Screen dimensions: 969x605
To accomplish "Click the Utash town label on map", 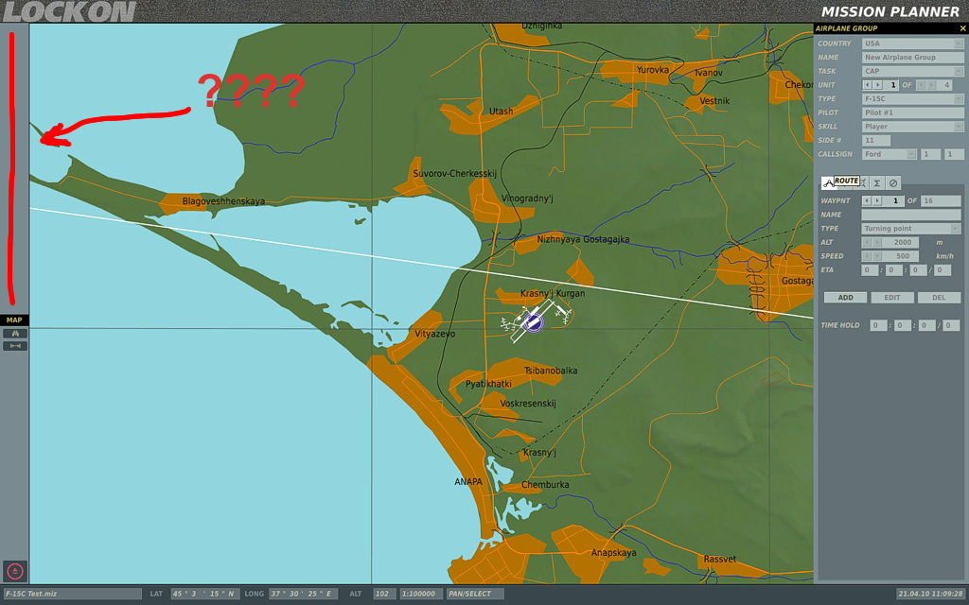I will 502,112.
